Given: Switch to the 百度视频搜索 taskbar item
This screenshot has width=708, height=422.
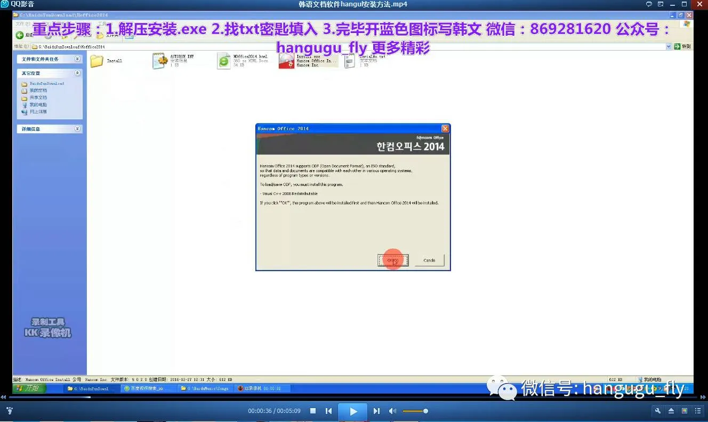Looking at the screenshot, I should click(x=148, y=388).
